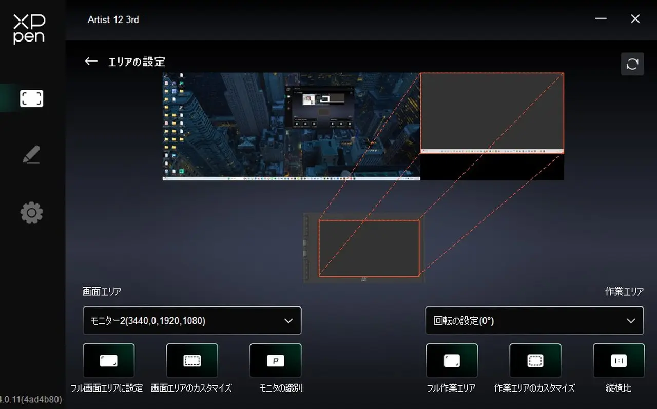The width and height of the screenshot is (657, 409).
Task: Select the left city wallpaper monitor preview
Action: coord(291,126)
